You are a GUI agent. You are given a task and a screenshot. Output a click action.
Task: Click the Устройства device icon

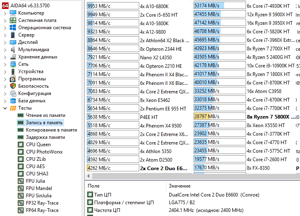(13, 71)
